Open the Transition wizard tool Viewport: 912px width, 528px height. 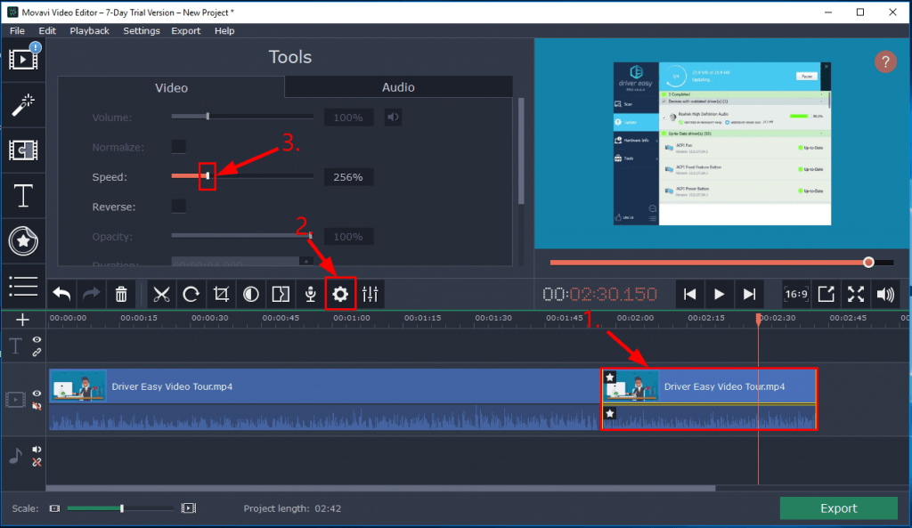(281, 294)
